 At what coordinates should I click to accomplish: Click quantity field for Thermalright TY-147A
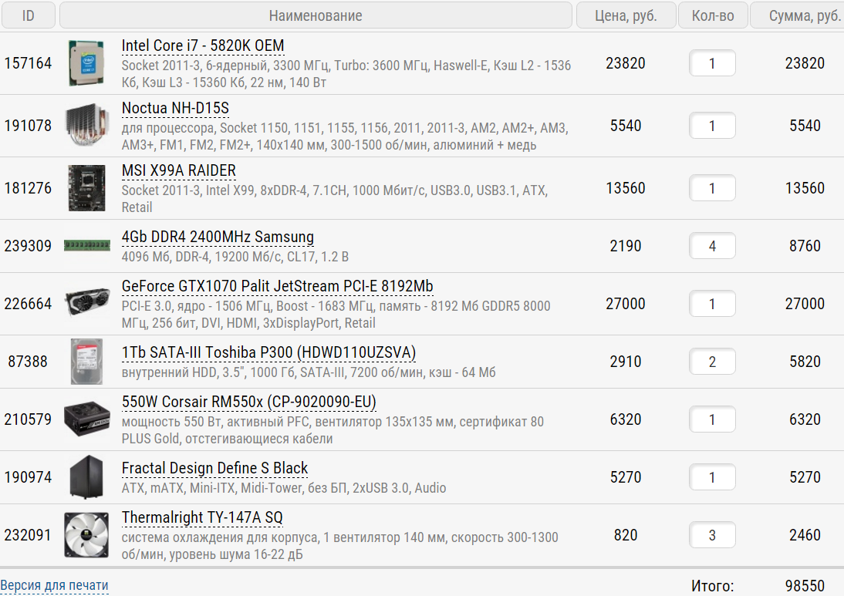click(x=712, y=535)
